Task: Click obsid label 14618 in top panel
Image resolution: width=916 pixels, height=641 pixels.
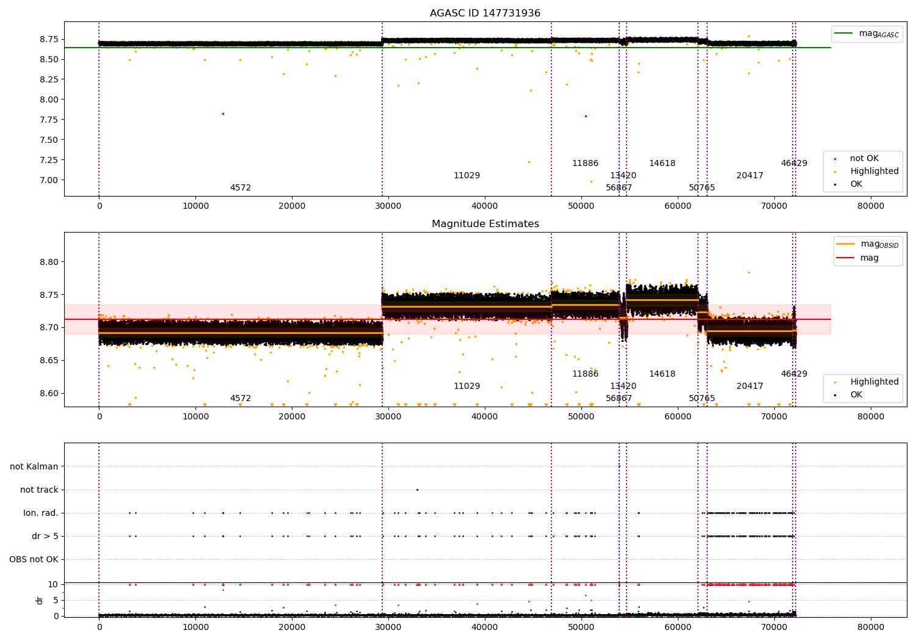Action: pyautogui.click(x=662, y=164)
